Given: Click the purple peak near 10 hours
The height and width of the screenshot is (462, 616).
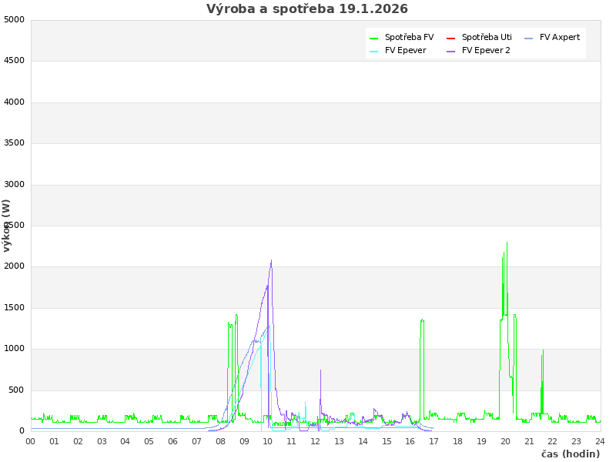Looking at the screenshot, I should coord(271,260).
